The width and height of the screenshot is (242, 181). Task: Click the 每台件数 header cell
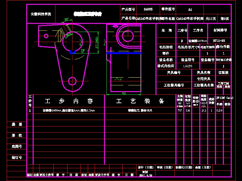[x=223, y=47]
